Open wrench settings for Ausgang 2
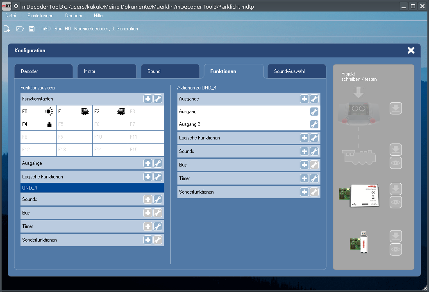Image resolution: width=429 pixels, height=292 pixels. 314,124
